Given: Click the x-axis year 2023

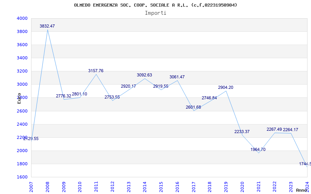Looking at the screenshot, I should click(291, 187).
